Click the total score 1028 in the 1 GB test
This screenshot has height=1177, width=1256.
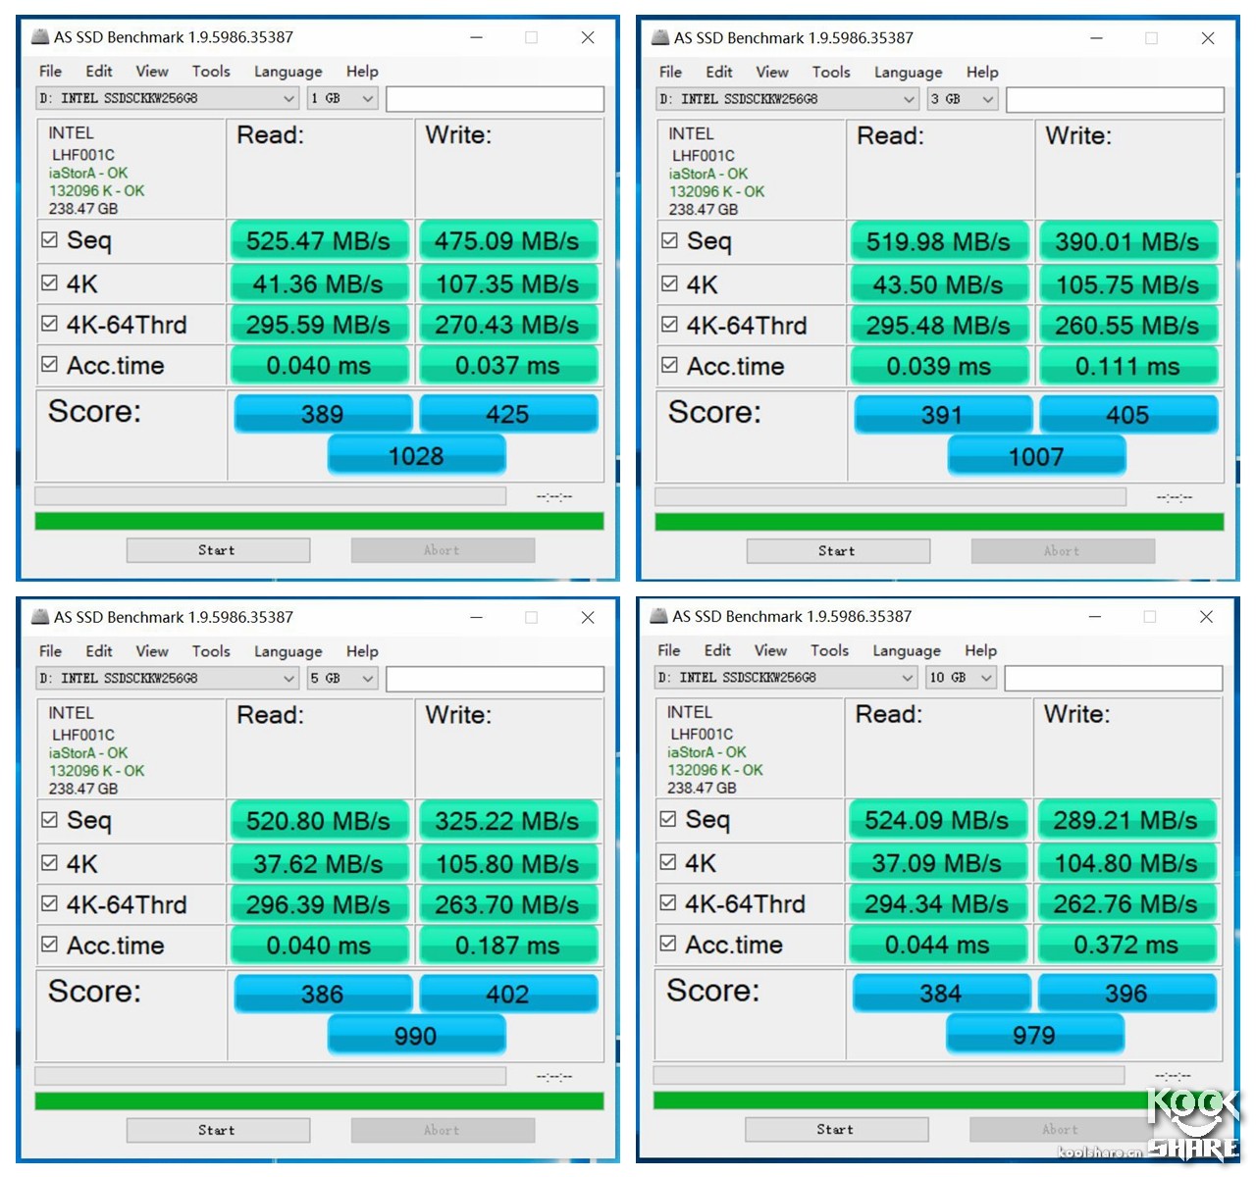(416, 454)
